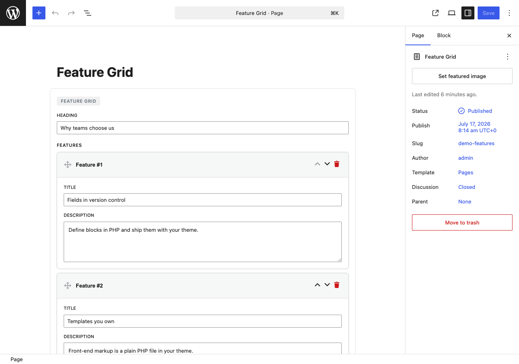Screen dimensions: 519x364
Task: Change the admin author
Action: coord(465,158)
